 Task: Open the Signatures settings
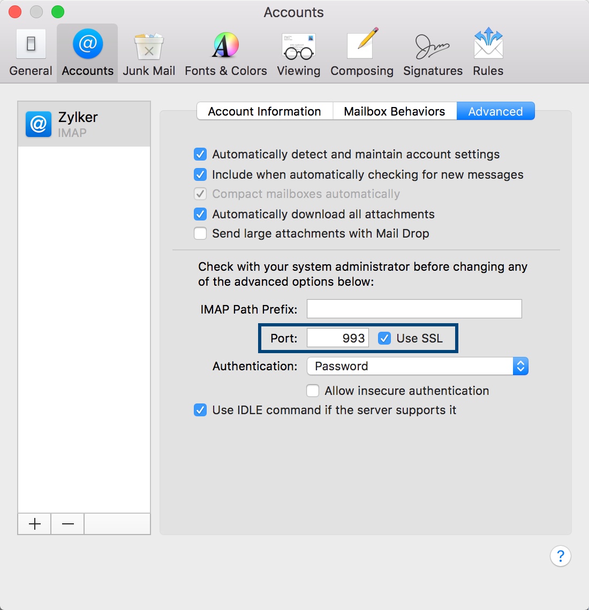[433, 51]
